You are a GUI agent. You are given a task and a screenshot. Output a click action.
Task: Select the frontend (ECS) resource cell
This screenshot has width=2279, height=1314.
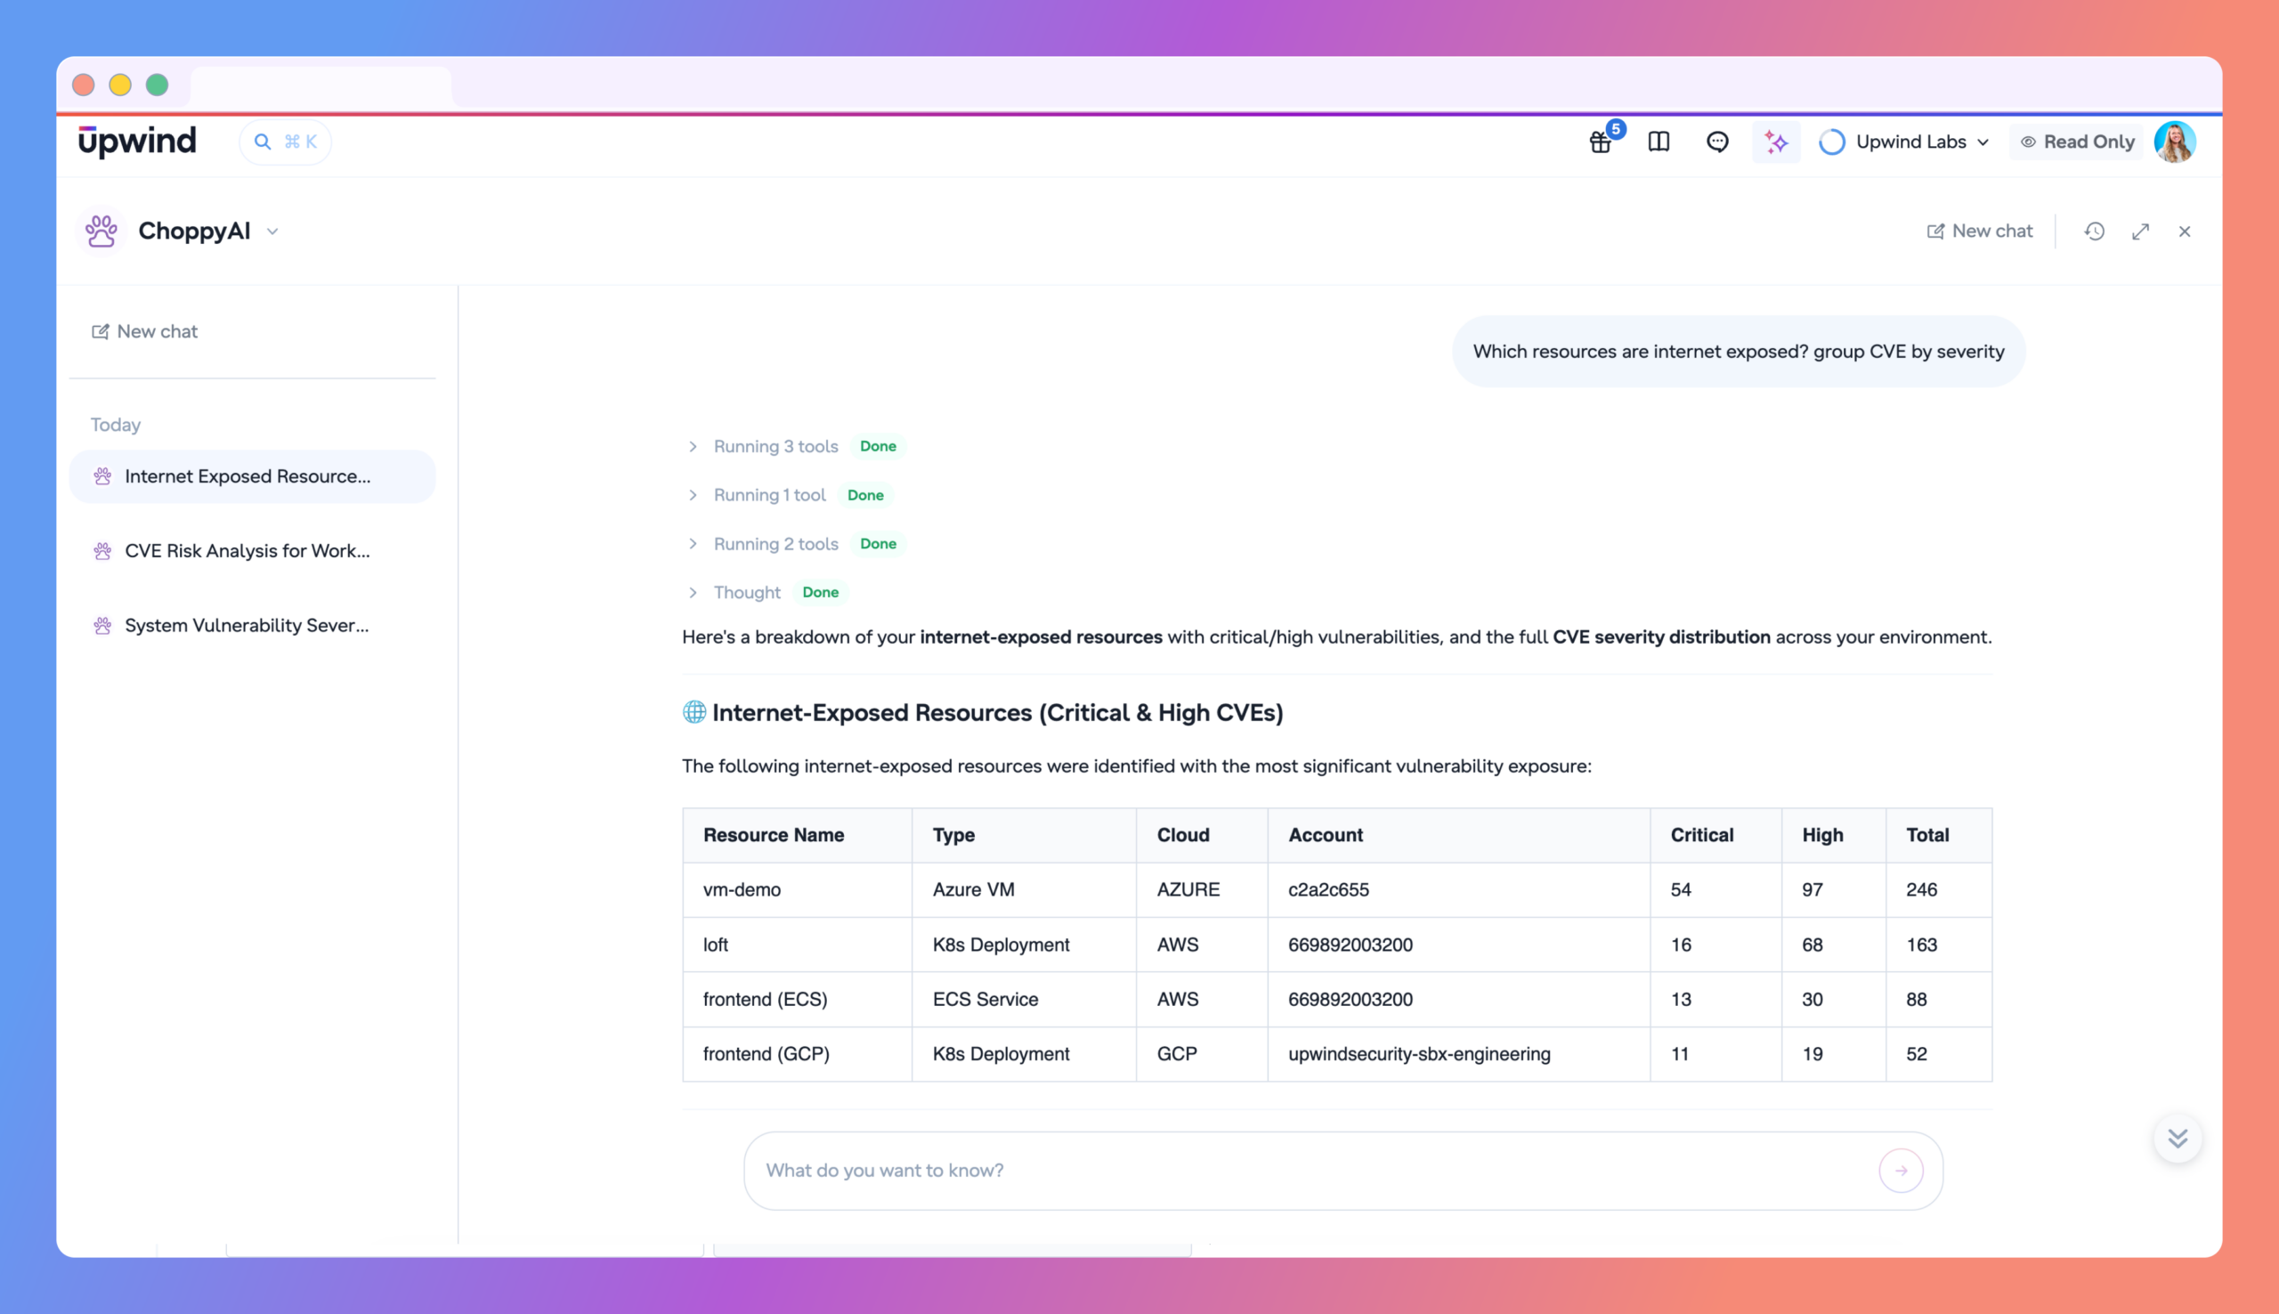tap(798, 999)
